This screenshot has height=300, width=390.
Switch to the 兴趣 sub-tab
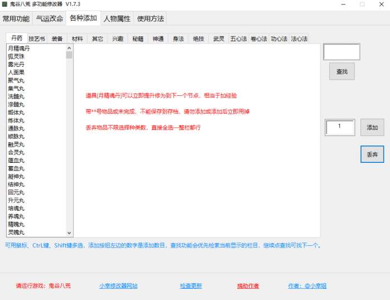tap(118, 39)
